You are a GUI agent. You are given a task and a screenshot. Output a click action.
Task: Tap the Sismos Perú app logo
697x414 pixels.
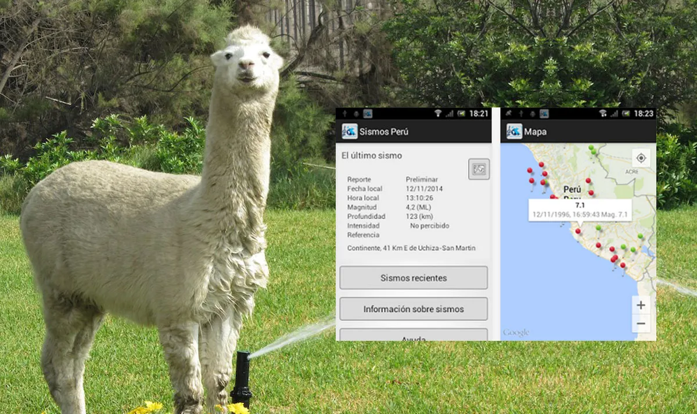[349, 131]
